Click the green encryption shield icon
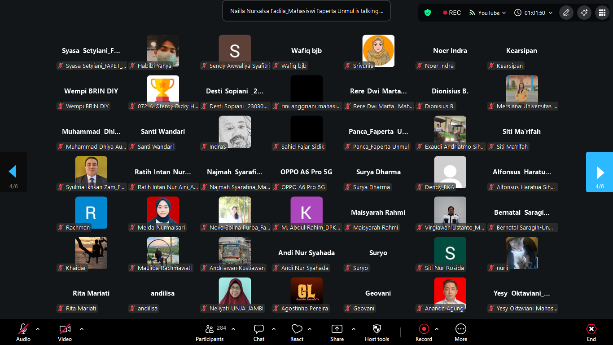The width and height of the screenshot is (613, 345). point(428,13)
